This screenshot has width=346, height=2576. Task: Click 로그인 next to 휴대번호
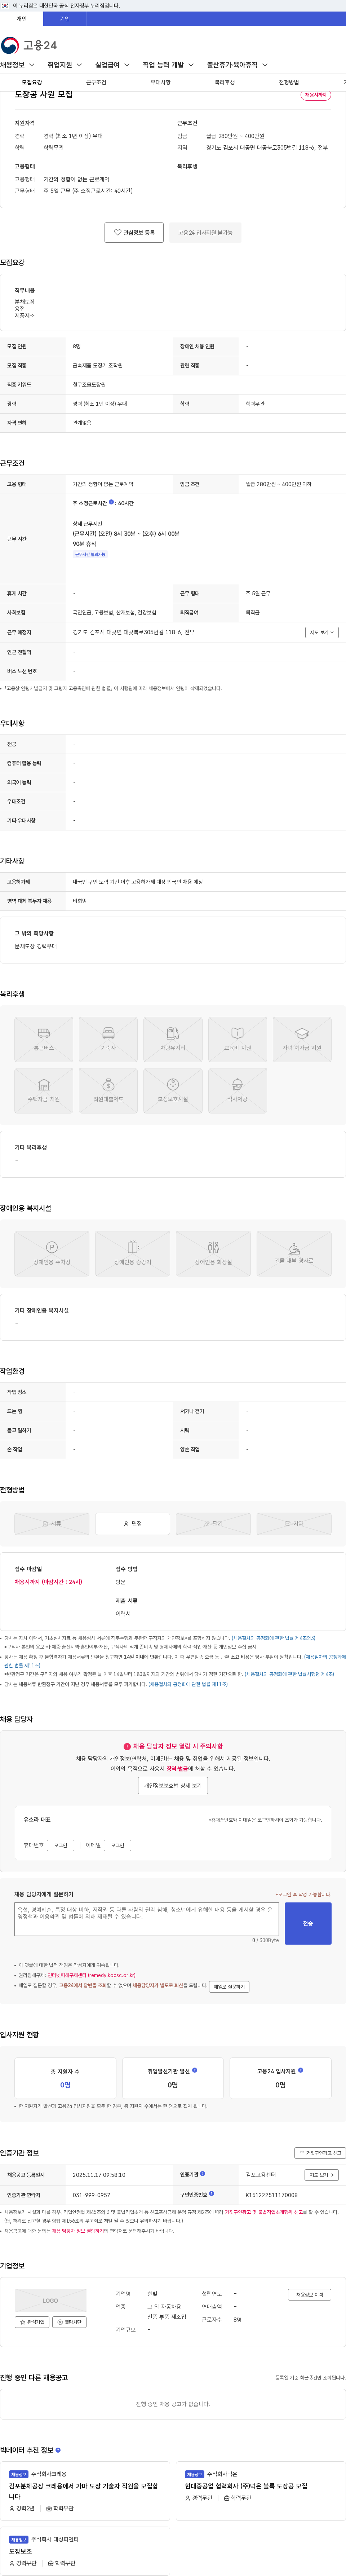[61, 1845]
